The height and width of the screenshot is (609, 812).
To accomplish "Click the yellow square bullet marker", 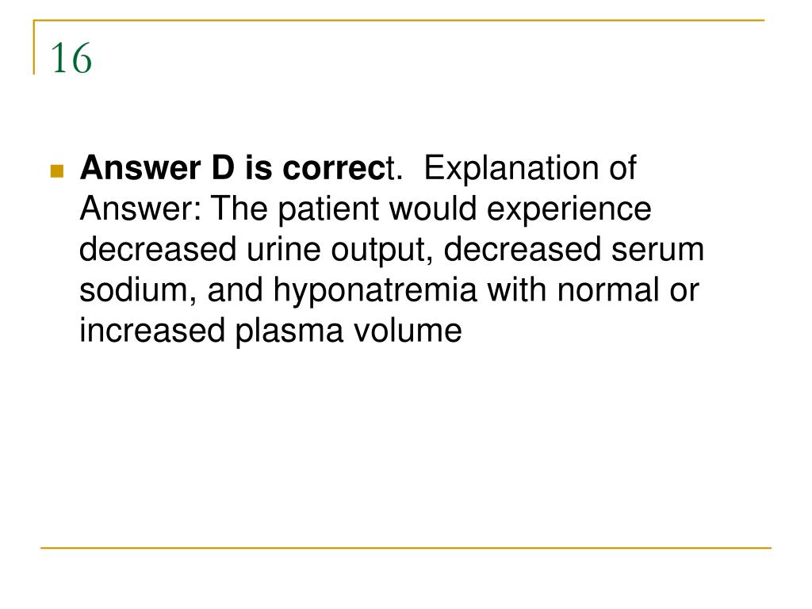I will [57, 170].
